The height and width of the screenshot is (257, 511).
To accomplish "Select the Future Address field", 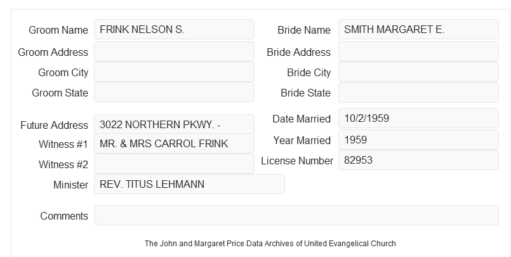I will [x=174, y=124].
